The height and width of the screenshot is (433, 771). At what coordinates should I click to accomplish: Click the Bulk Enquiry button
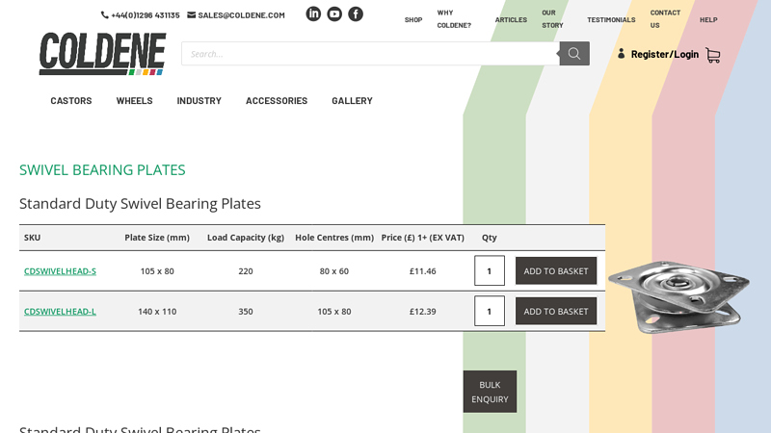point(490,392)
